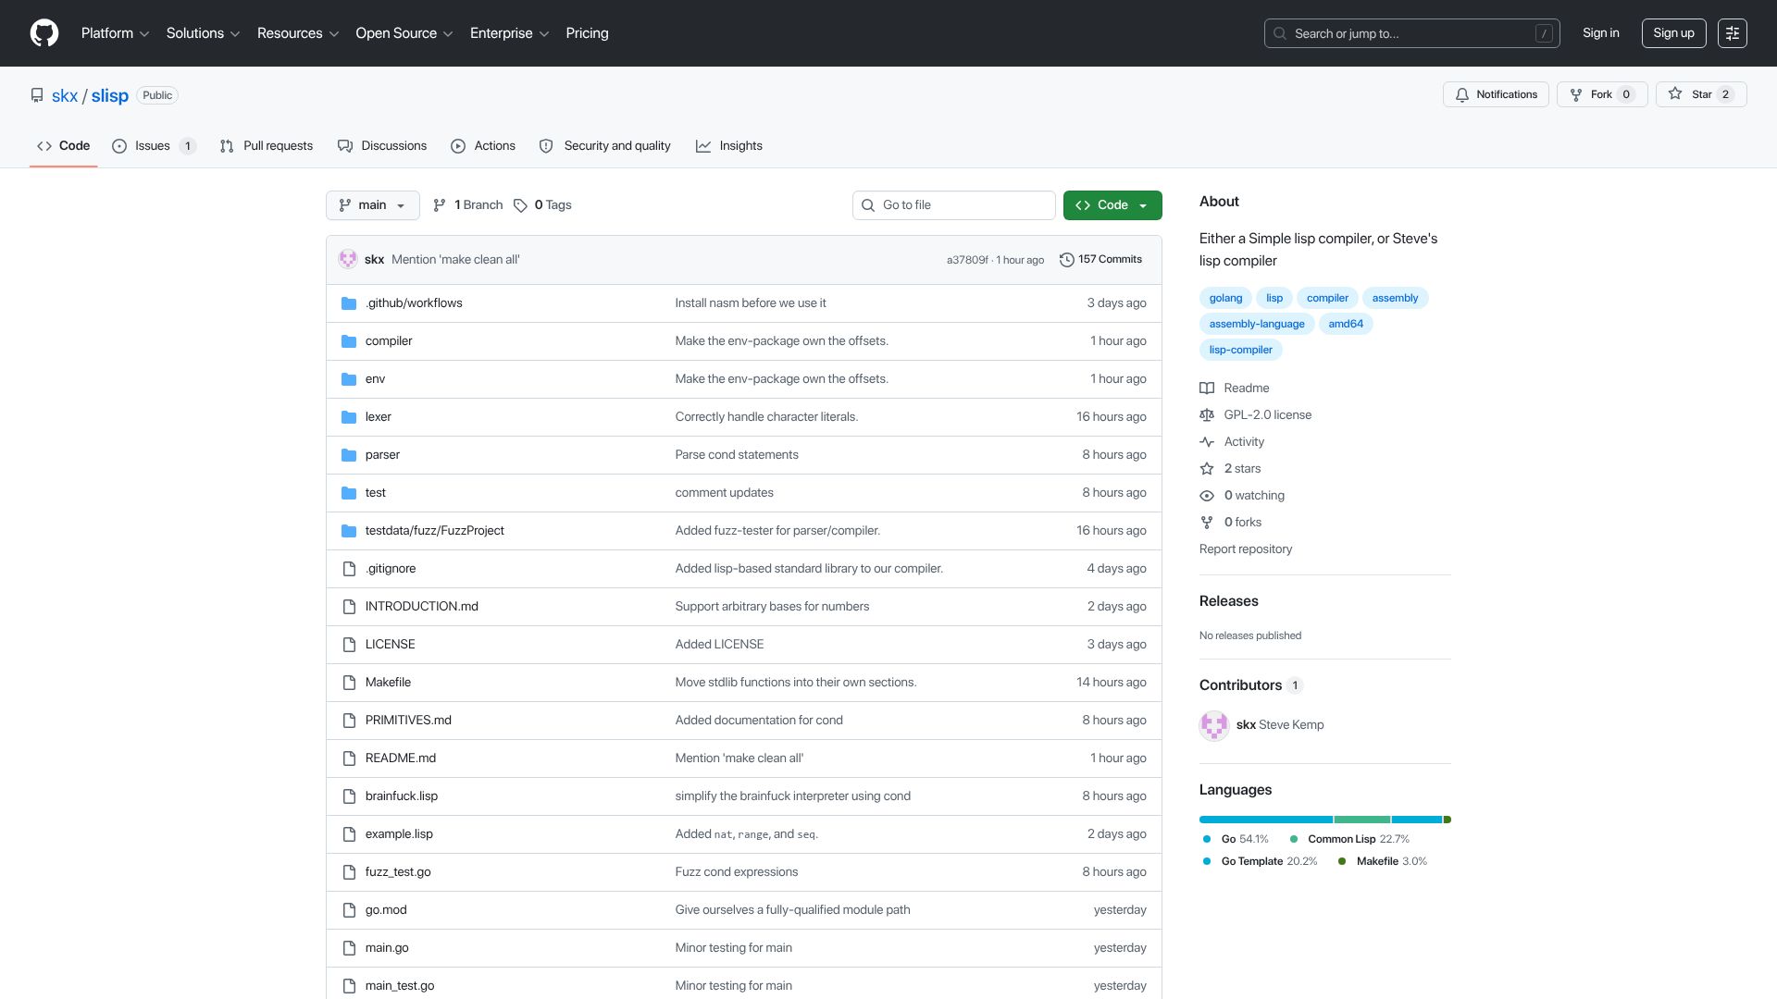Open the brainfuck.lisp file
Image resolution: width=1777 pixels, height=999 pixels.
(x=402, y=796)
